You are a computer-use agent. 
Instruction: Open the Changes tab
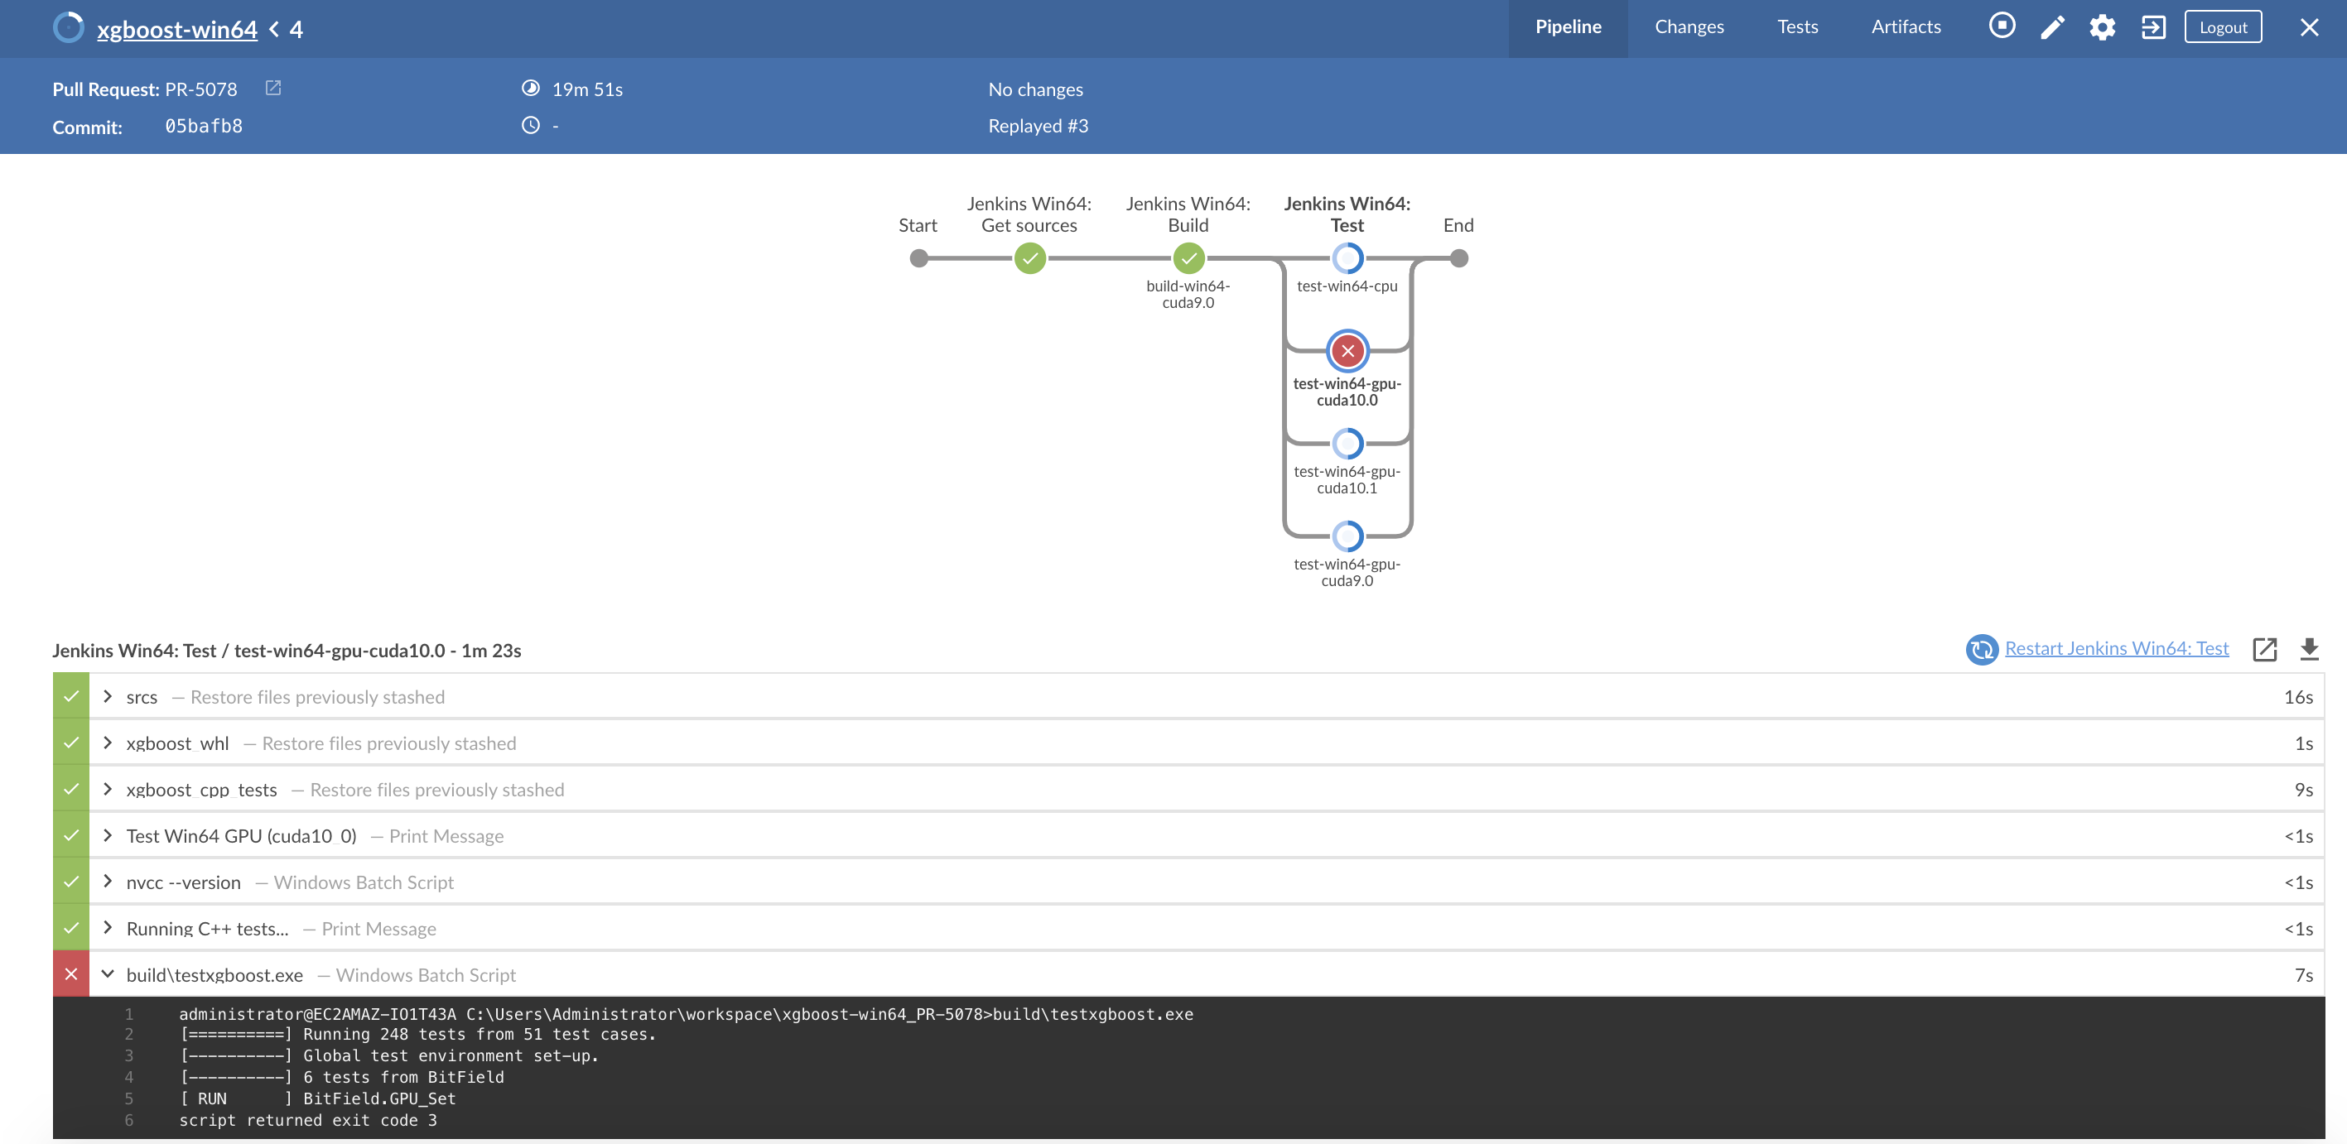click(1689, 27)
